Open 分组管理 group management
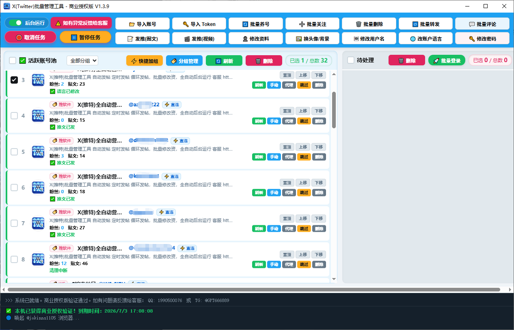The height and width of the screenshot is (330, 514). 184,60
